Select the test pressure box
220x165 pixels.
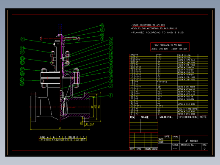(x=170, y=47)
